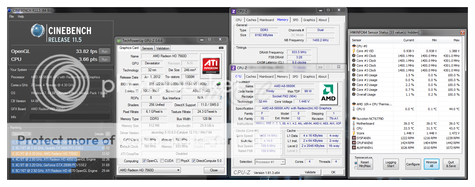Click Reset Min/Max in HWiNFO
This screenshot has height=187, width=475.
[x=365, y=164]
